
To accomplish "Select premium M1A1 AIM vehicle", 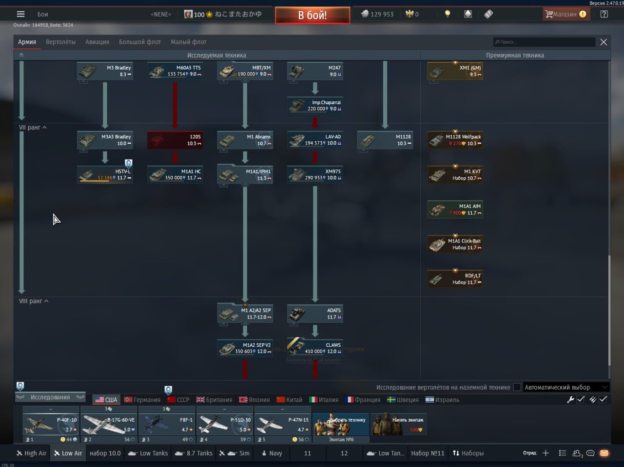I will (455, 209).
